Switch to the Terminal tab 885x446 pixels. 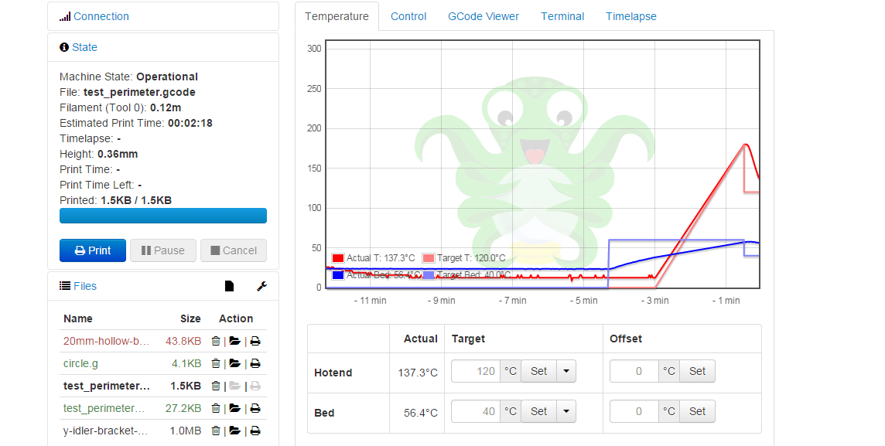tap(562, 16)
